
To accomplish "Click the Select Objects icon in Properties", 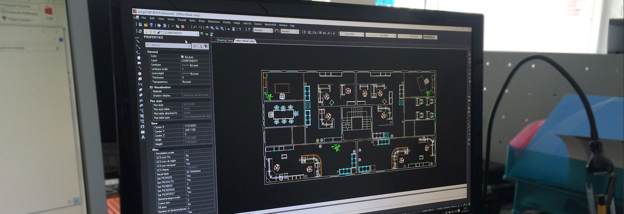I will tap(201, 46).
